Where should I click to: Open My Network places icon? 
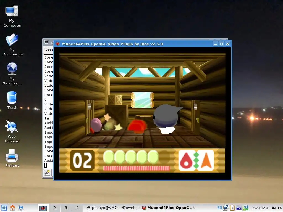12,74
